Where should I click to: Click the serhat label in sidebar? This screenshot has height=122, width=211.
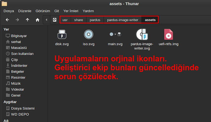click(16, 42)
